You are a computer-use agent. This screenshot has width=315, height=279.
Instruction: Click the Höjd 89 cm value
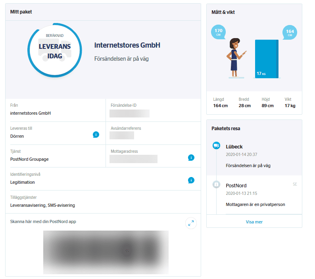[x=267, y=106]
